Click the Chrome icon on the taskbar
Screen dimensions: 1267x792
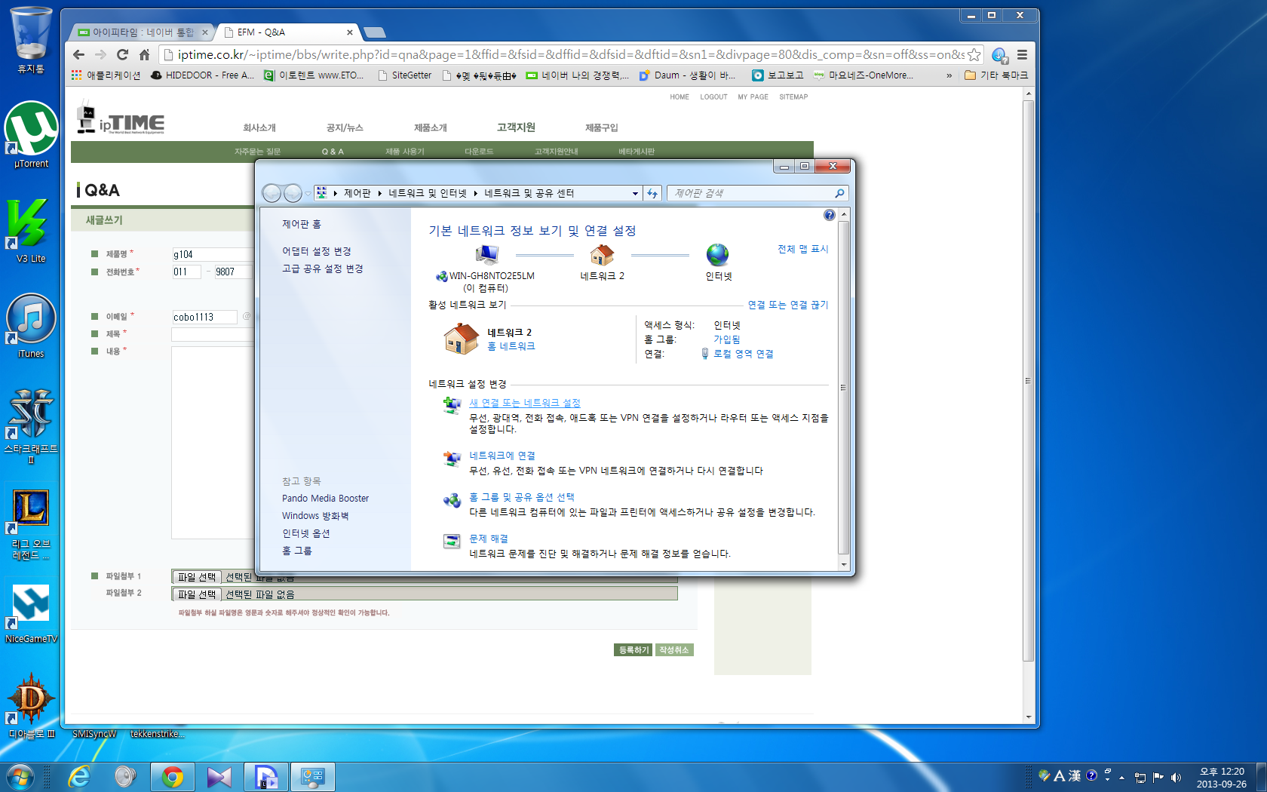pos(173,777)
